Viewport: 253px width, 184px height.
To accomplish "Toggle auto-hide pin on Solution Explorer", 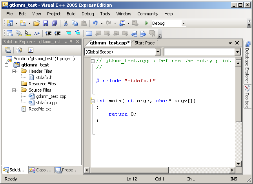I will pyautogui.click(x=71, y=42).
